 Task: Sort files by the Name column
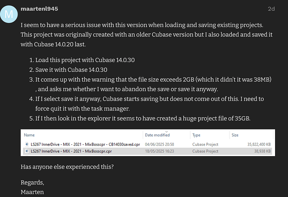29,135
